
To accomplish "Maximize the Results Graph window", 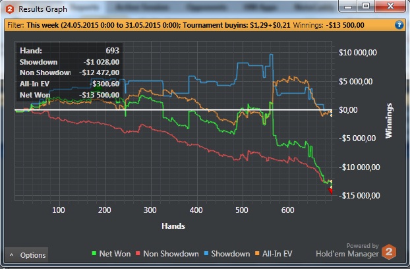I will tap(366, 7).
